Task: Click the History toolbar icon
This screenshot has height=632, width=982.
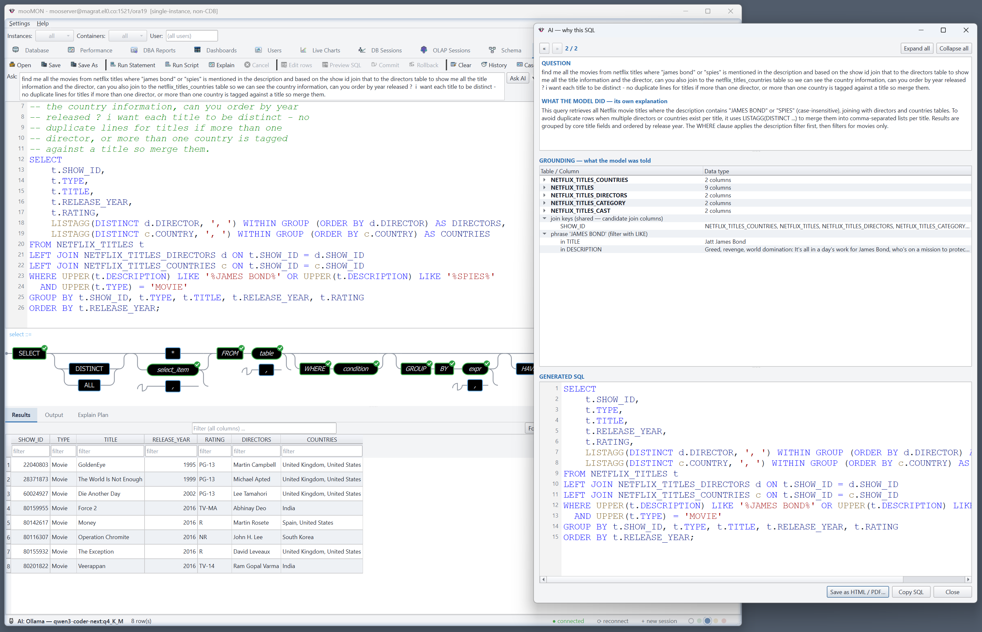Action: tap(484, 65)
